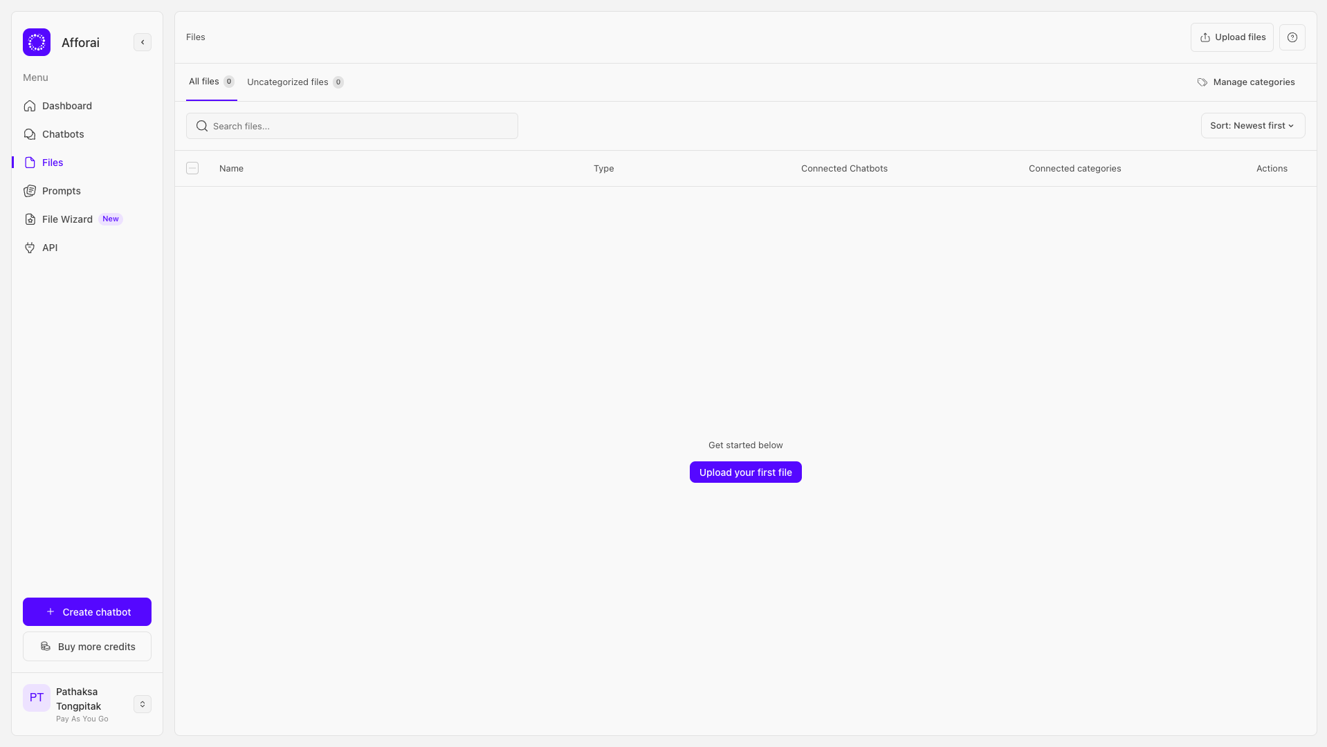Click the Upload files button

(1232, 37)
